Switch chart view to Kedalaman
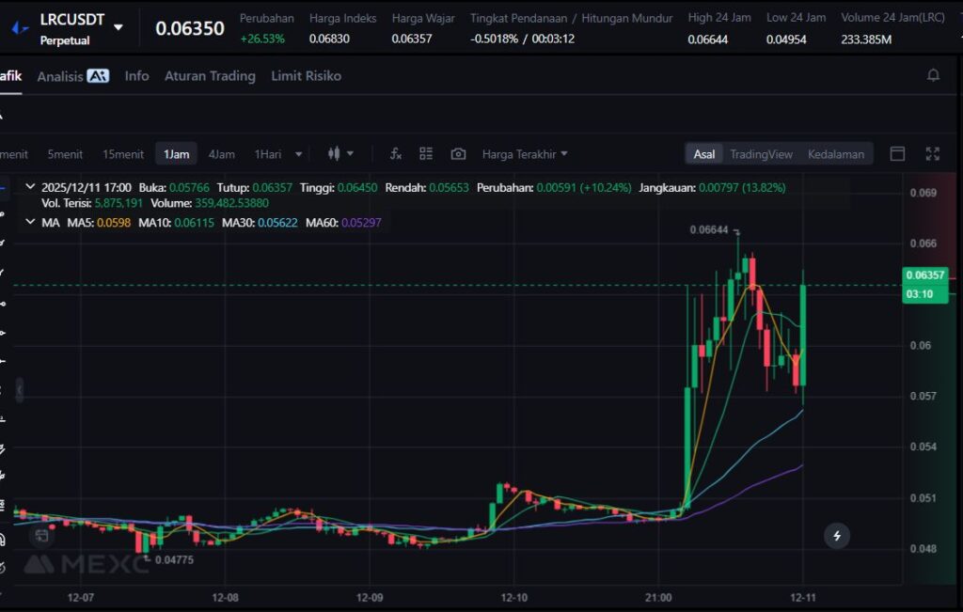963x612 pixels. (835, 154)
